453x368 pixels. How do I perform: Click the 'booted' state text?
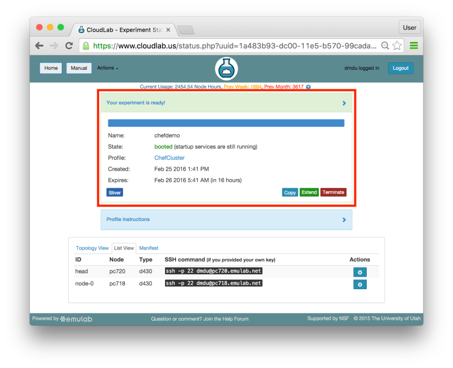[x=163, y=147]
